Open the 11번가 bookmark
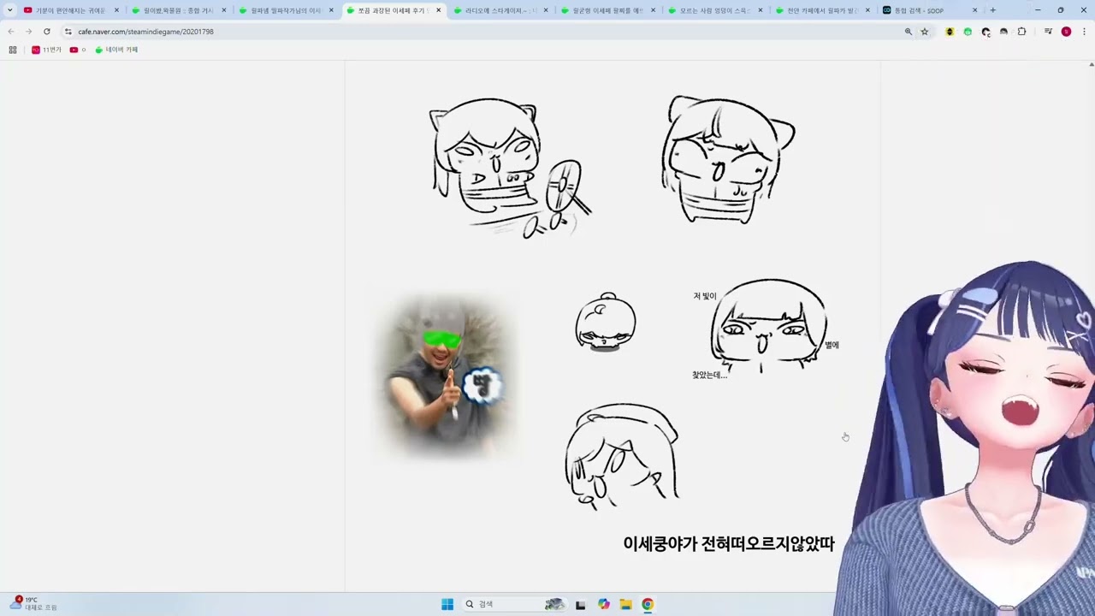 46,50
